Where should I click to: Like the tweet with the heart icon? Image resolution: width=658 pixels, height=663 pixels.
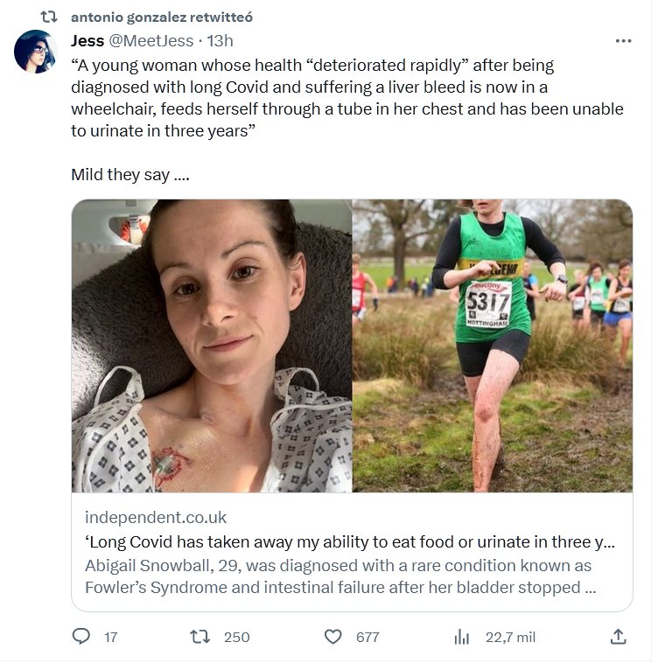tap(332, 637)
